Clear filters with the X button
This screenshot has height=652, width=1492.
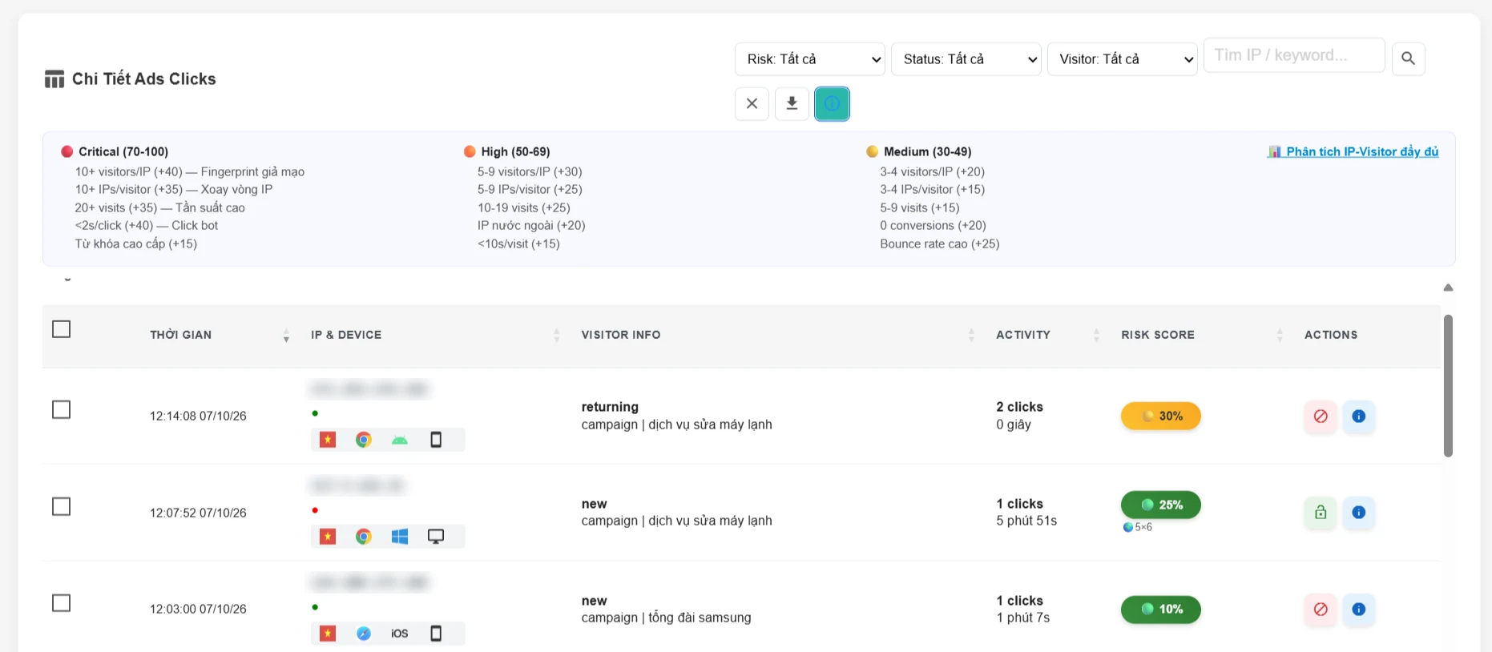pyautogui.click(x=752, y=103)
